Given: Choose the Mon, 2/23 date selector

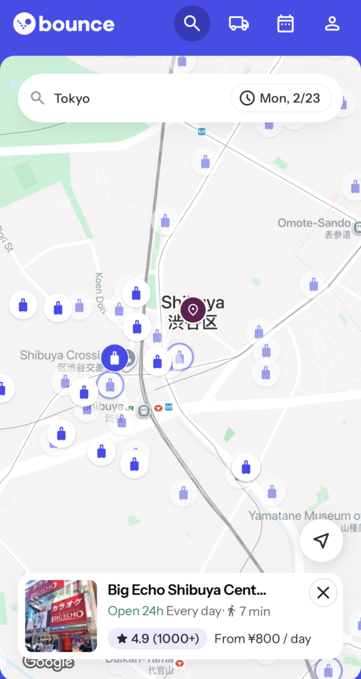Looking at the screenshot, I should (x=281, y=98).
